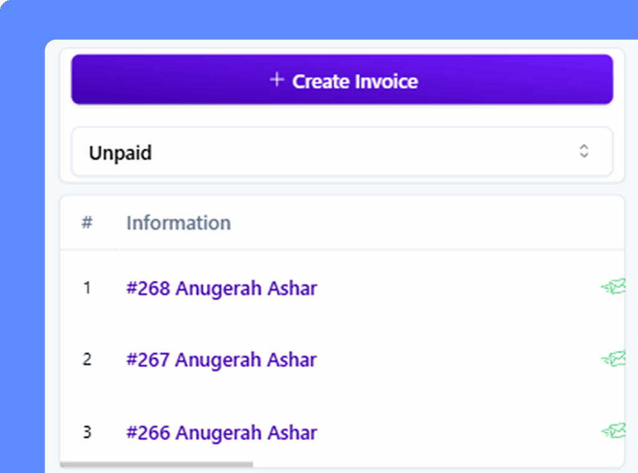
Task: Open invoice #267 Anugerah Ashar
Action: click(221, 360)
